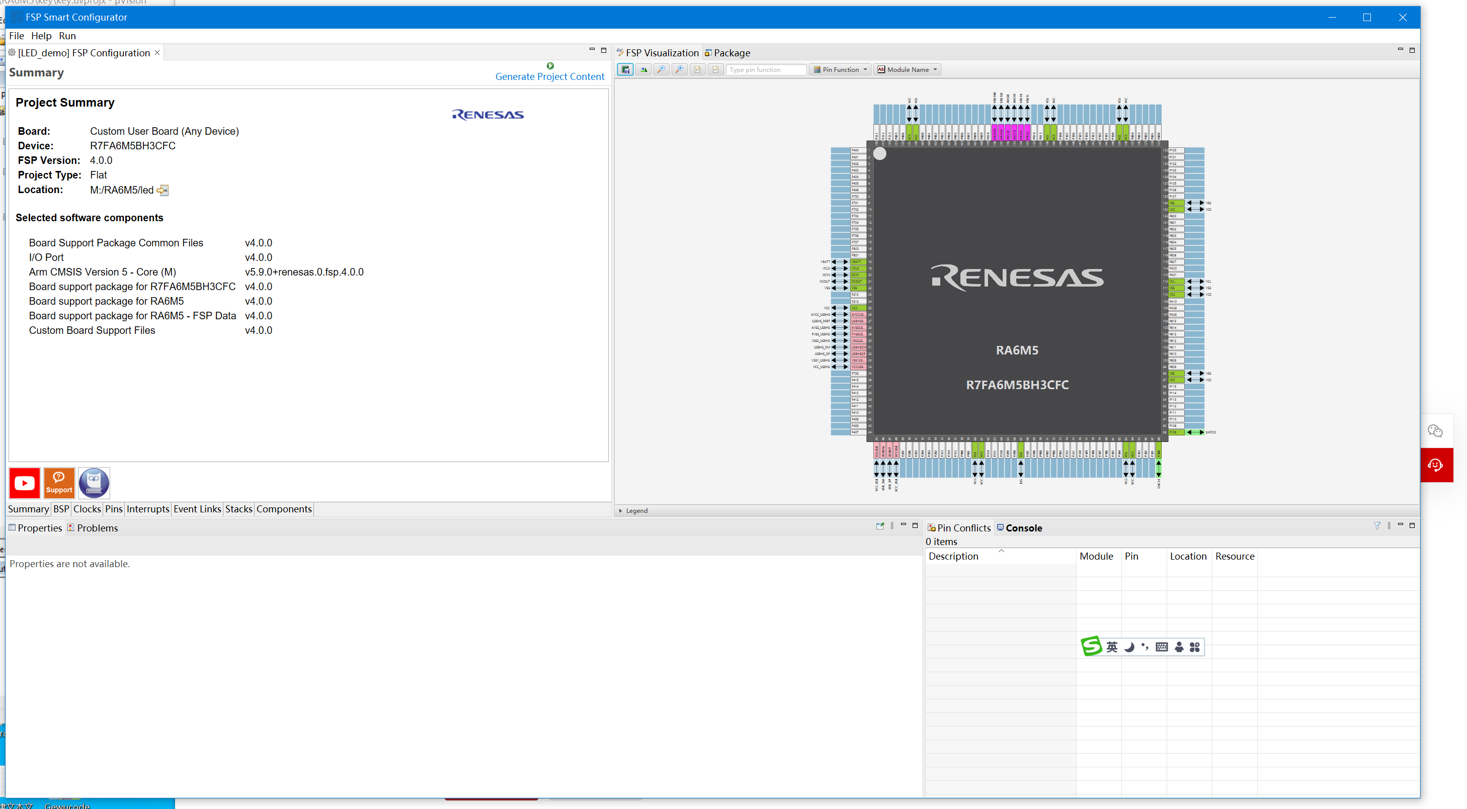
Task: Select the Package tab
Action: 727,53
